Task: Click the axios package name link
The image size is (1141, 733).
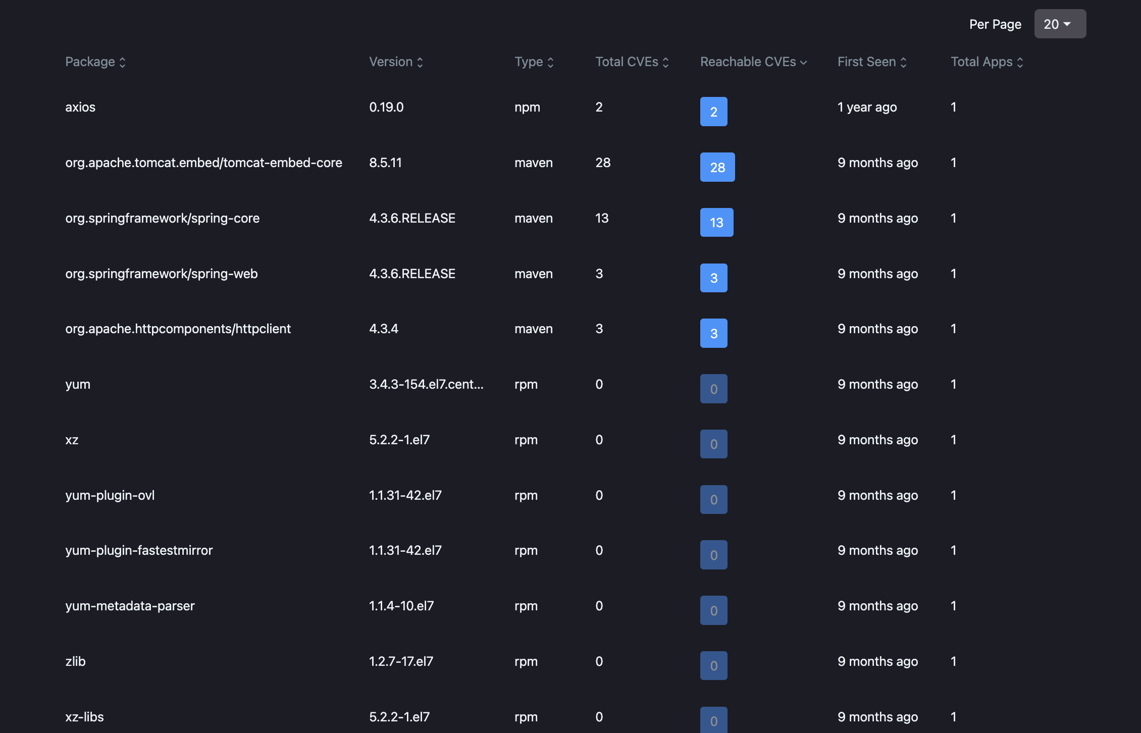Action: coord(80,106)
